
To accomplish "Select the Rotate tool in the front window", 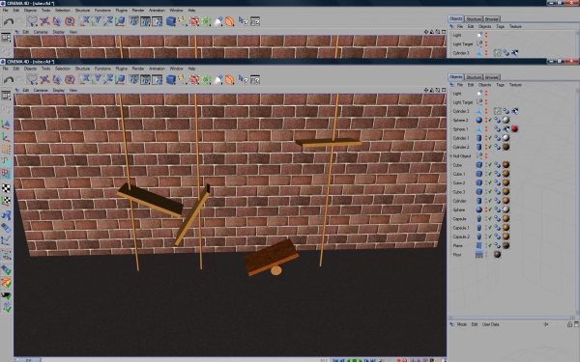I will (70, 80).
